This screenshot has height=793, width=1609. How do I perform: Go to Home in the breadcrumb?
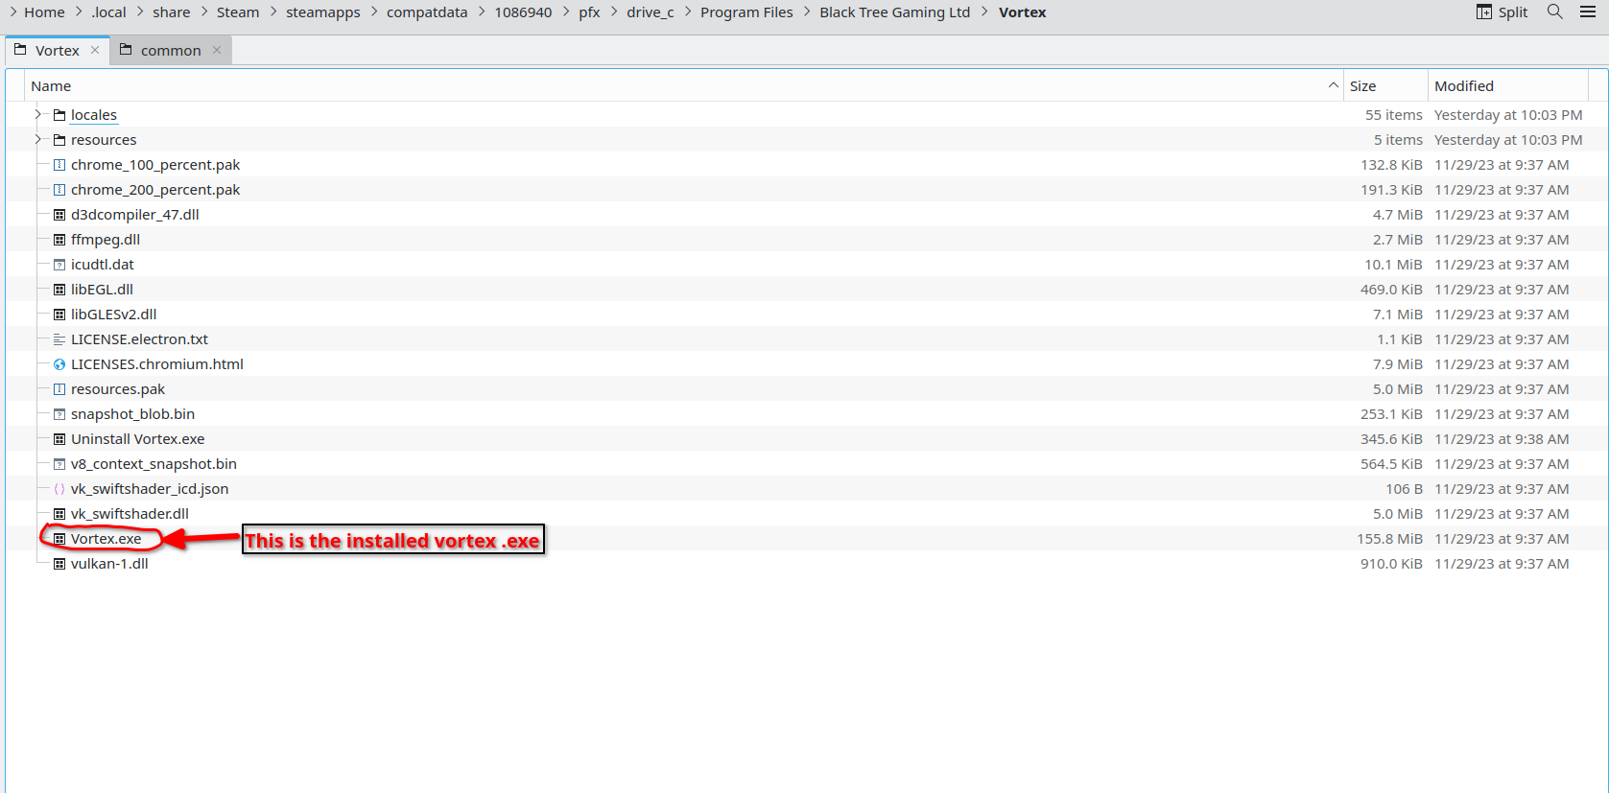(x=44, y=12)
